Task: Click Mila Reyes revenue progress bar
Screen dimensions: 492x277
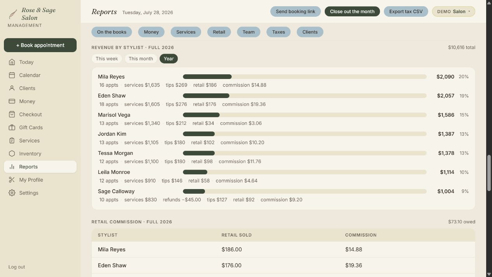Action: click(x=305, y=77)
